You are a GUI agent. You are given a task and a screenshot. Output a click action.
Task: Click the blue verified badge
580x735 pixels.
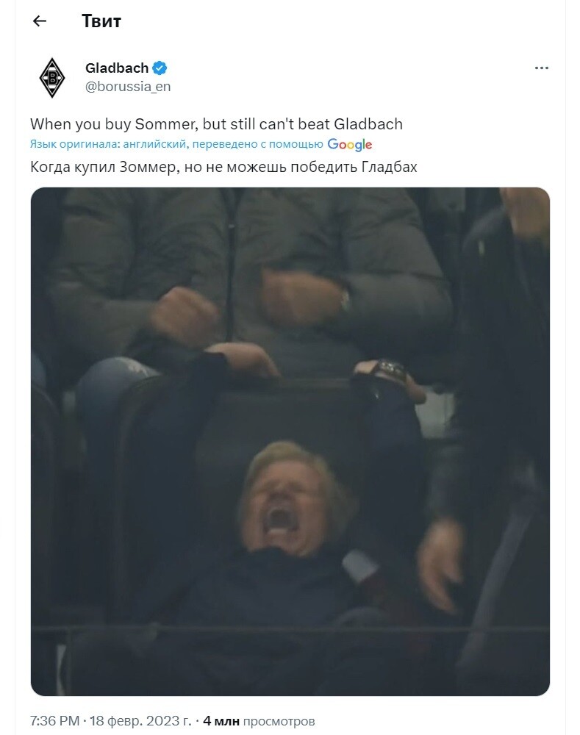[x=160, y=68]
